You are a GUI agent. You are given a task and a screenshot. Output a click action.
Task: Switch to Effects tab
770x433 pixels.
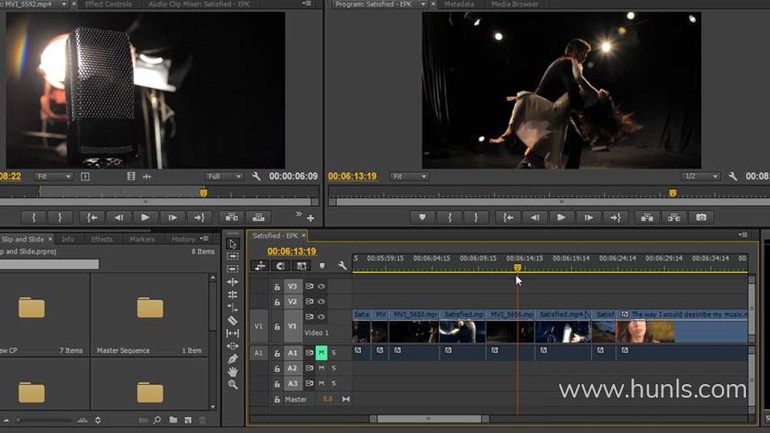(102, 239)
